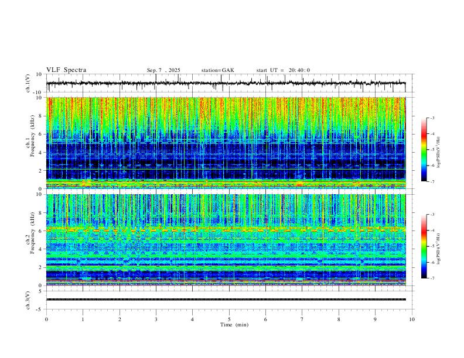The width and height of the screenshot is (464, 358).
Task: Click the time tick label '7'
Action: point(302,319)
